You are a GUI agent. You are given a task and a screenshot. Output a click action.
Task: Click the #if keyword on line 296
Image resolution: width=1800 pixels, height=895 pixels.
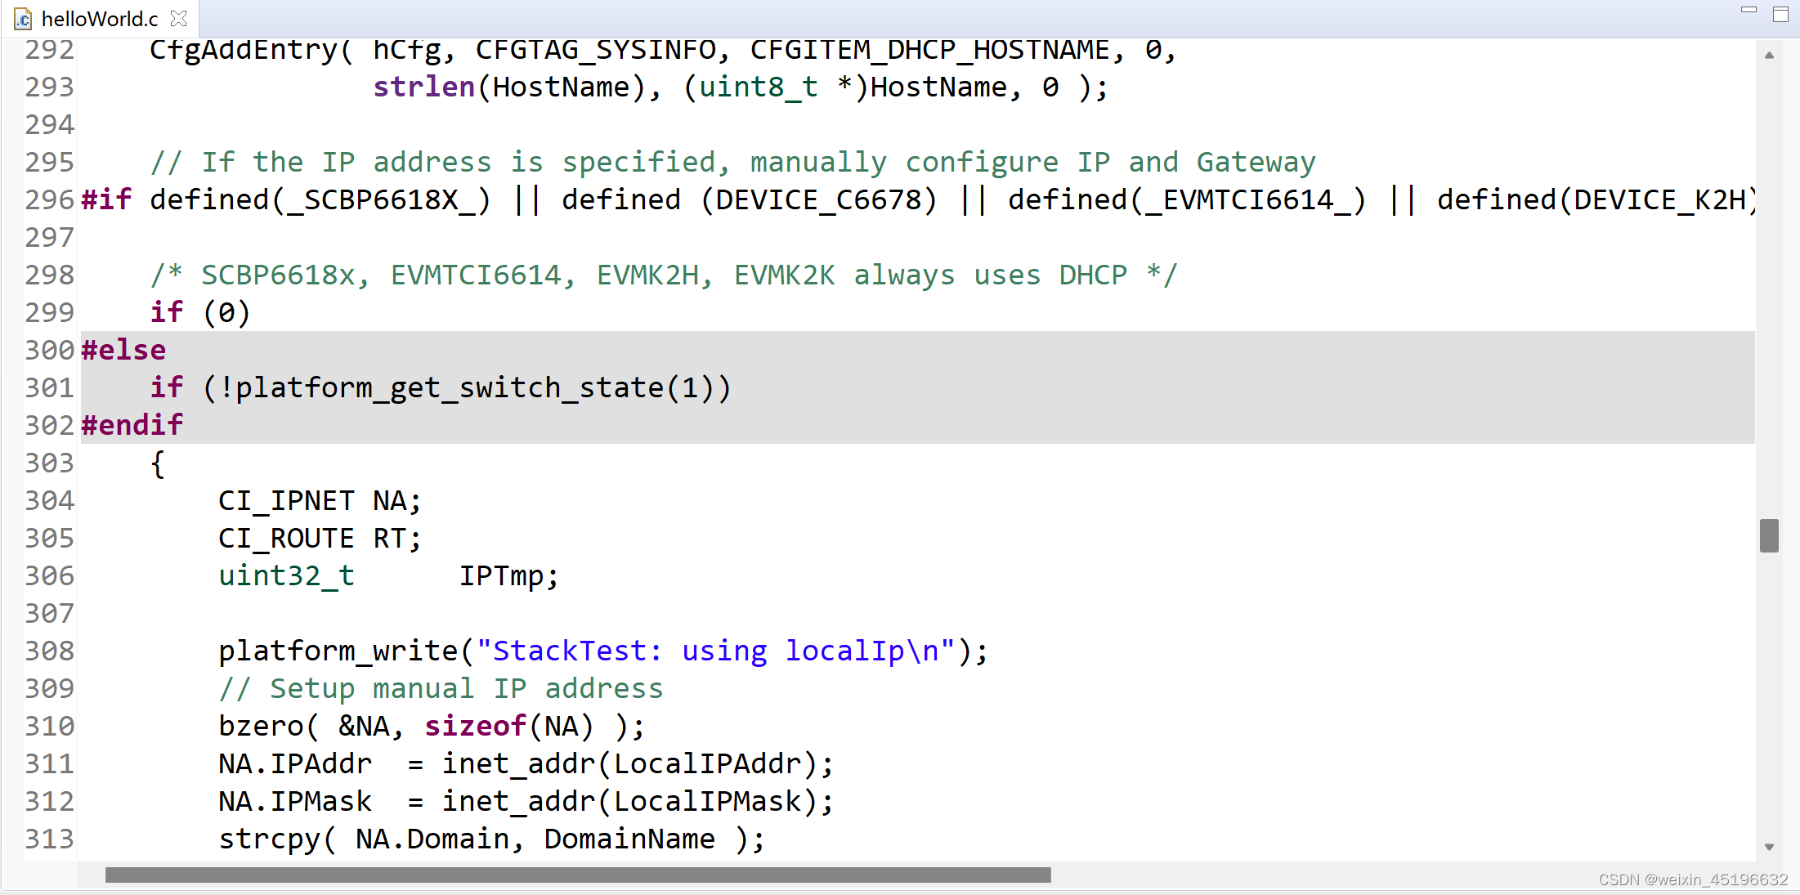tap(106, 200)
